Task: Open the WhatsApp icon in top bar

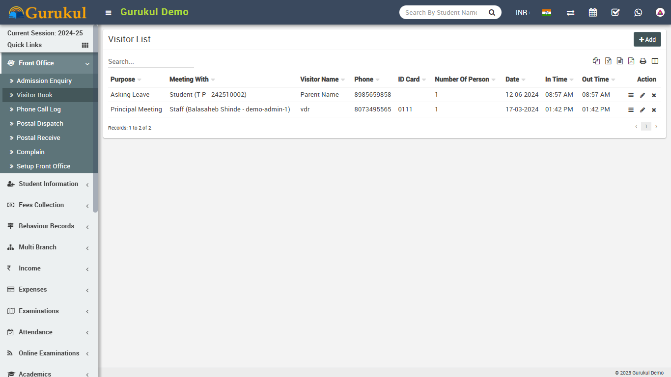Action: (x=638, y=12)
